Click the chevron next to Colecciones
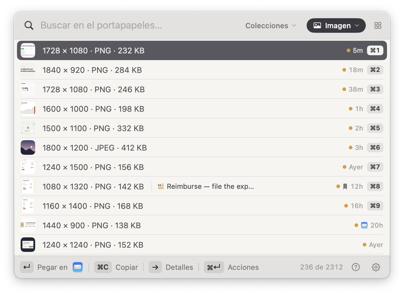The image size is (404, 295). [294, 25]
